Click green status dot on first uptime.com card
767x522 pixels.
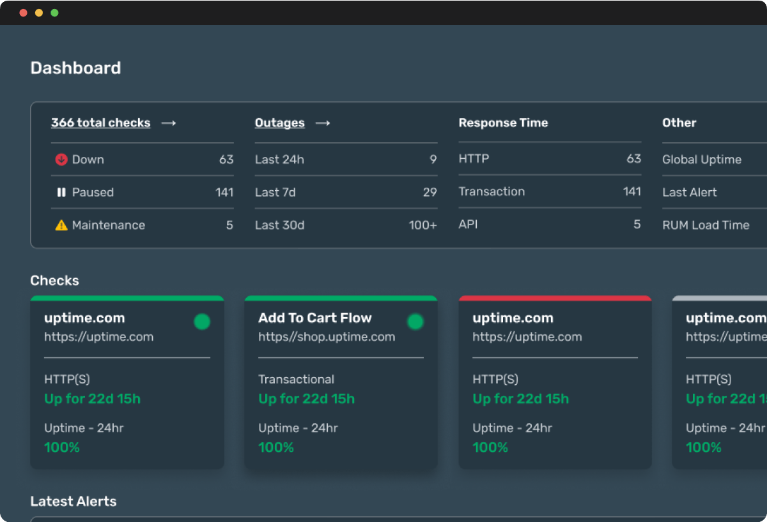pos(202,322)
